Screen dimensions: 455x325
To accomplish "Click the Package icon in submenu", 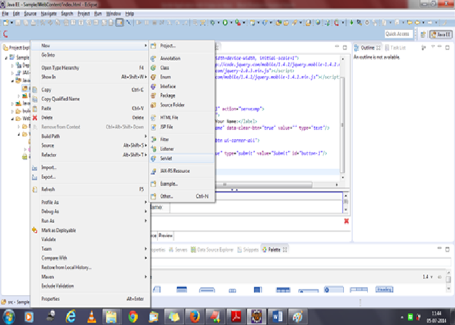I will point(153,96).
